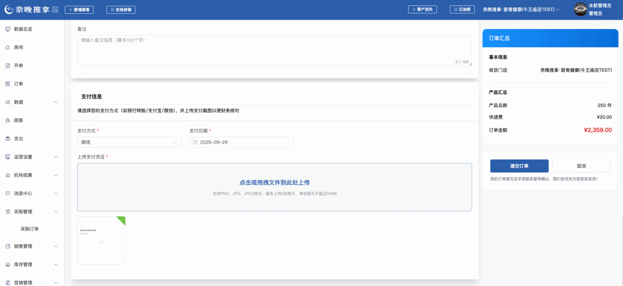This screenshot has width=623, height=286.
Task: Click the 采购管理 cart icon in the sidebar
Action: 8,212
